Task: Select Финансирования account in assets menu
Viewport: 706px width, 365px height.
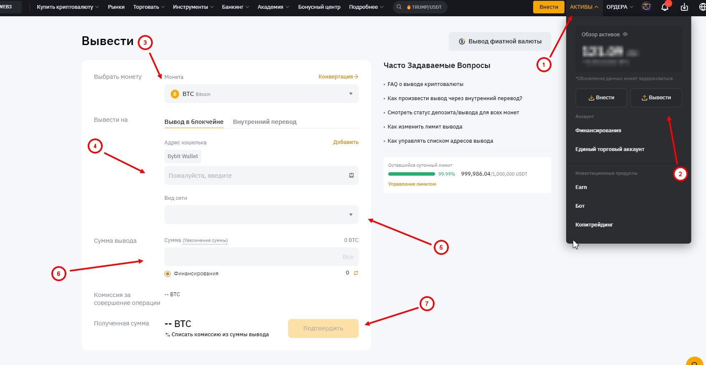Action: 598,131
